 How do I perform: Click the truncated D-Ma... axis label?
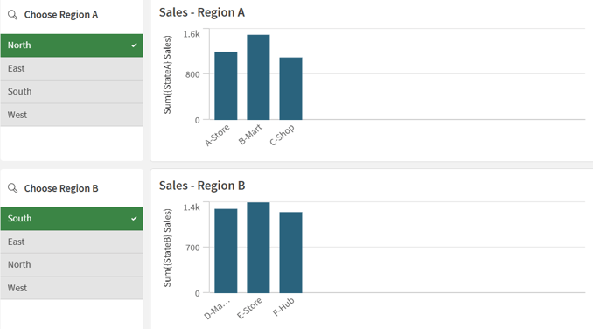pyautogui.click(x=217, y=309)
